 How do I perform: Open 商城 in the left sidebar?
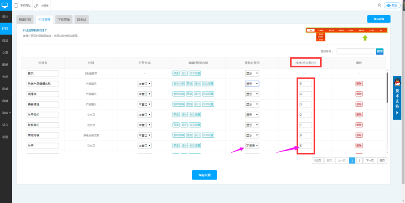pyautogui.click(x=5, y=89)
